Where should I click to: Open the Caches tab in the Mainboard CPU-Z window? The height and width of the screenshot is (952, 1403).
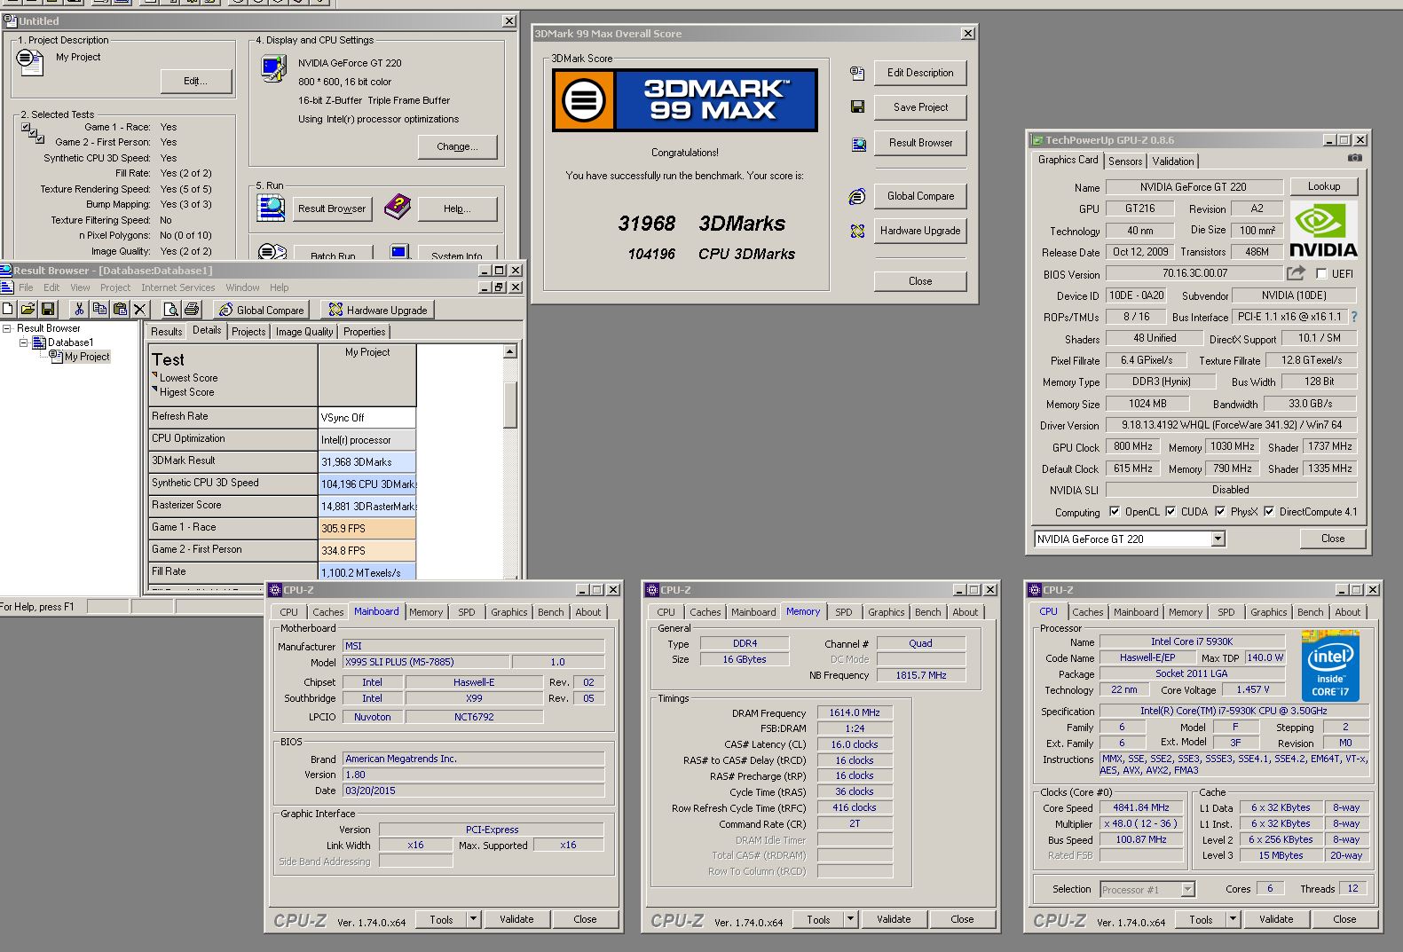[327, 612]
